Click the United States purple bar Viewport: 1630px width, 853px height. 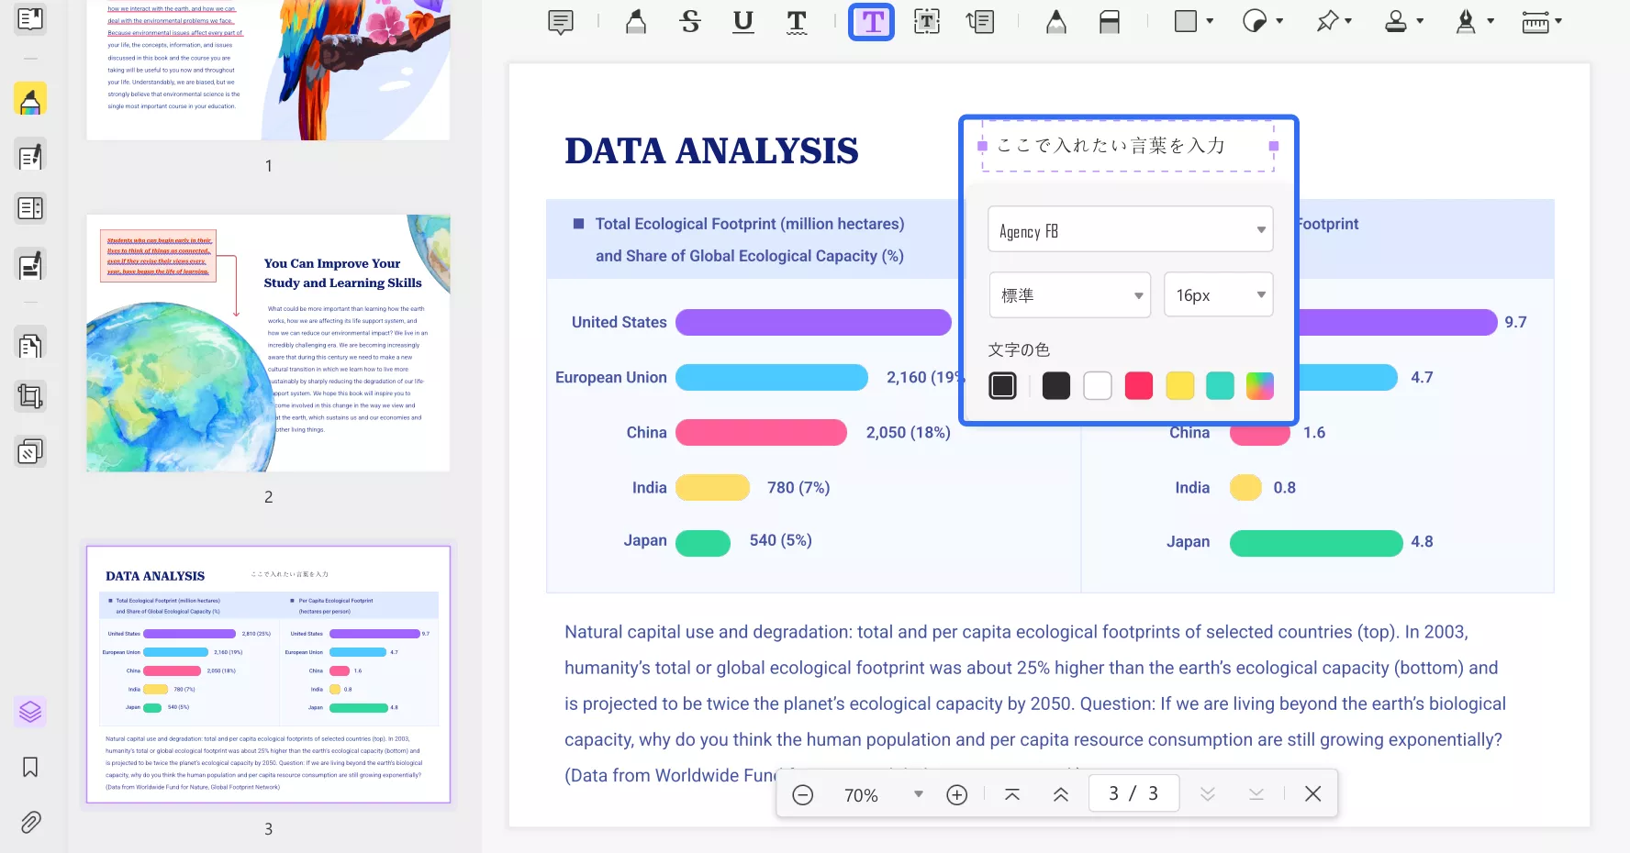[813, 323]
